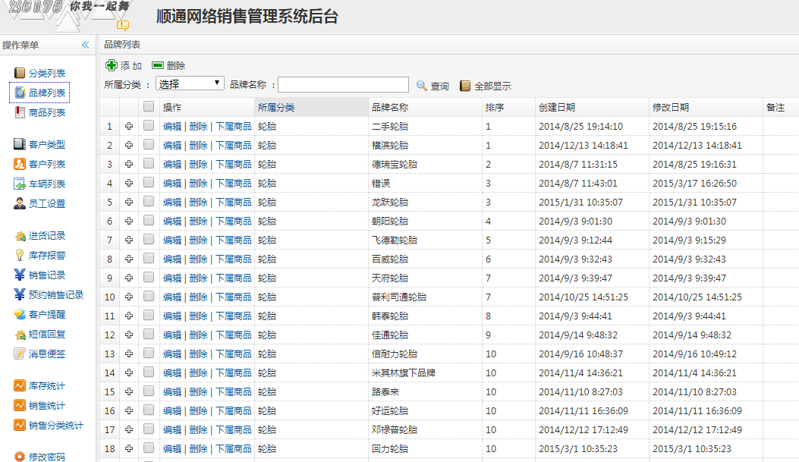This screenshot has height=462, width=799.
Task: Click Edit (编辑) link for 德瑞宝轮胎
Action: point(172,164)
